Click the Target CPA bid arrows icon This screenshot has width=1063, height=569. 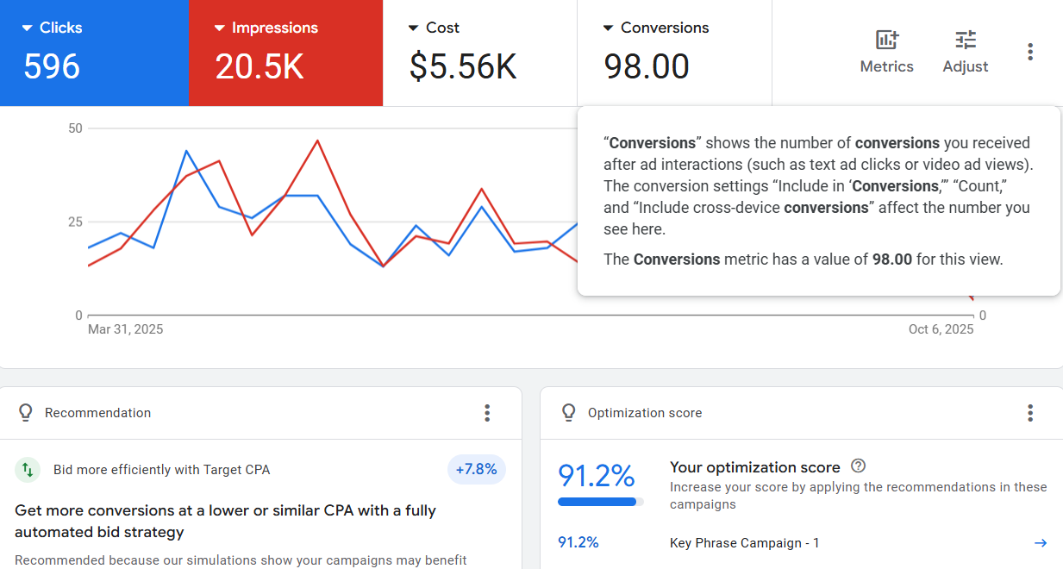coord(28,470)
